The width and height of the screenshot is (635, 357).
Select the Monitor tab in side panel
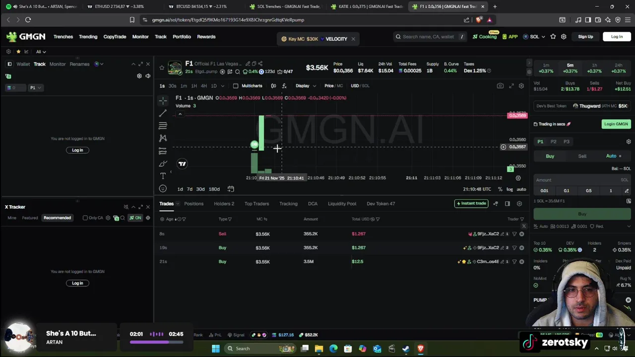[58, 64]
